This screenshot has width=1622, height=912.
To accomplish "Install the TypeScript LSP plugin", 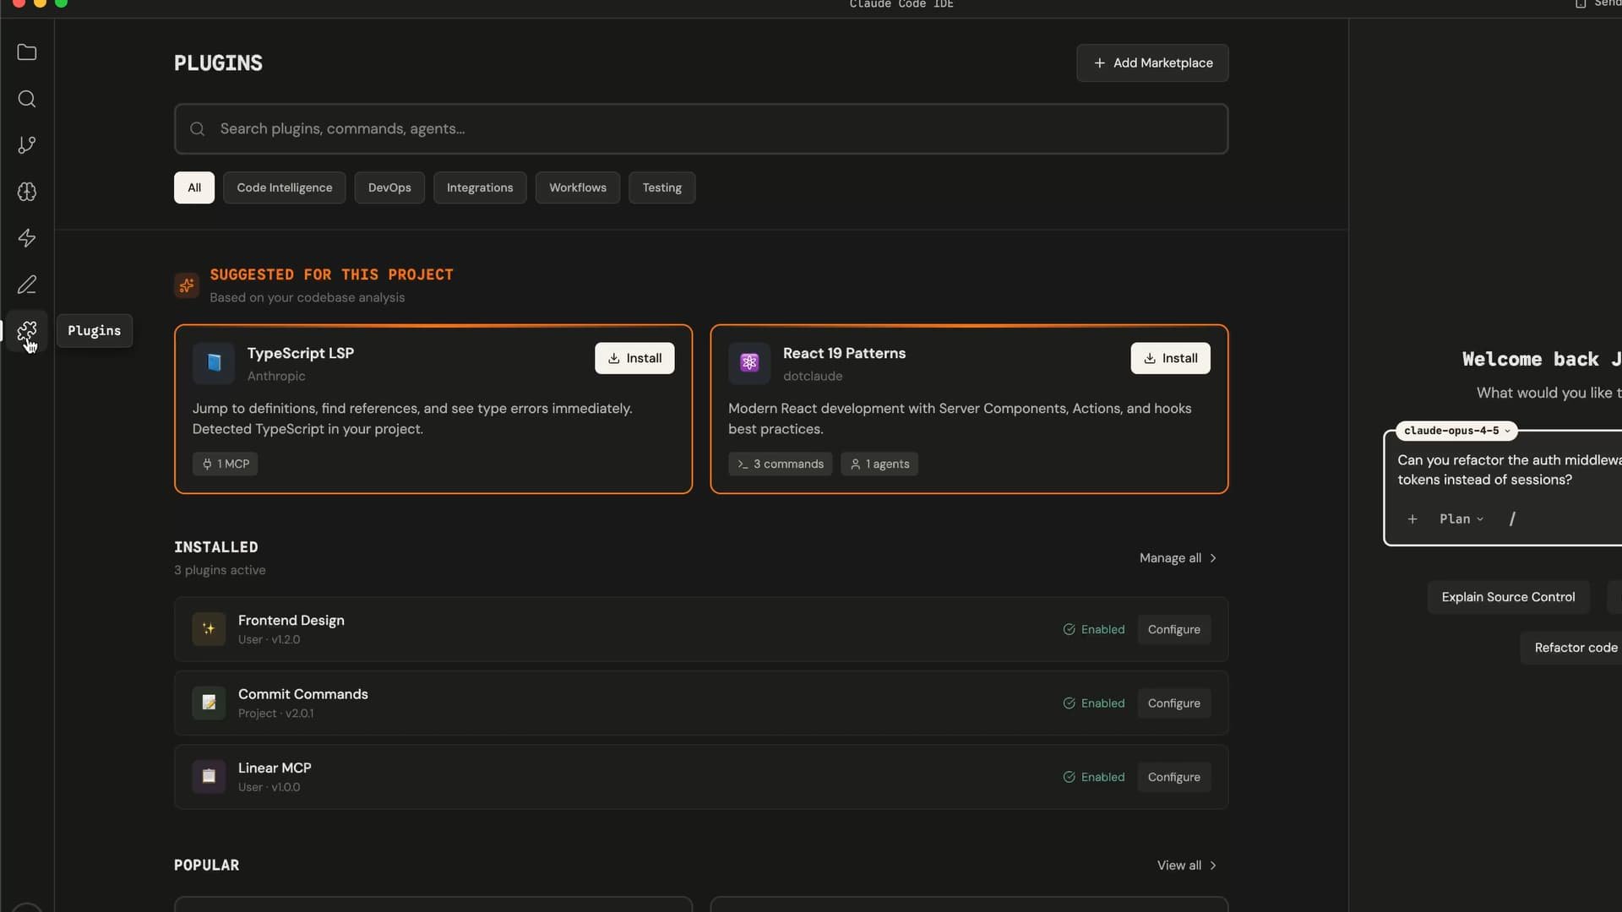I will coord(634,358).
